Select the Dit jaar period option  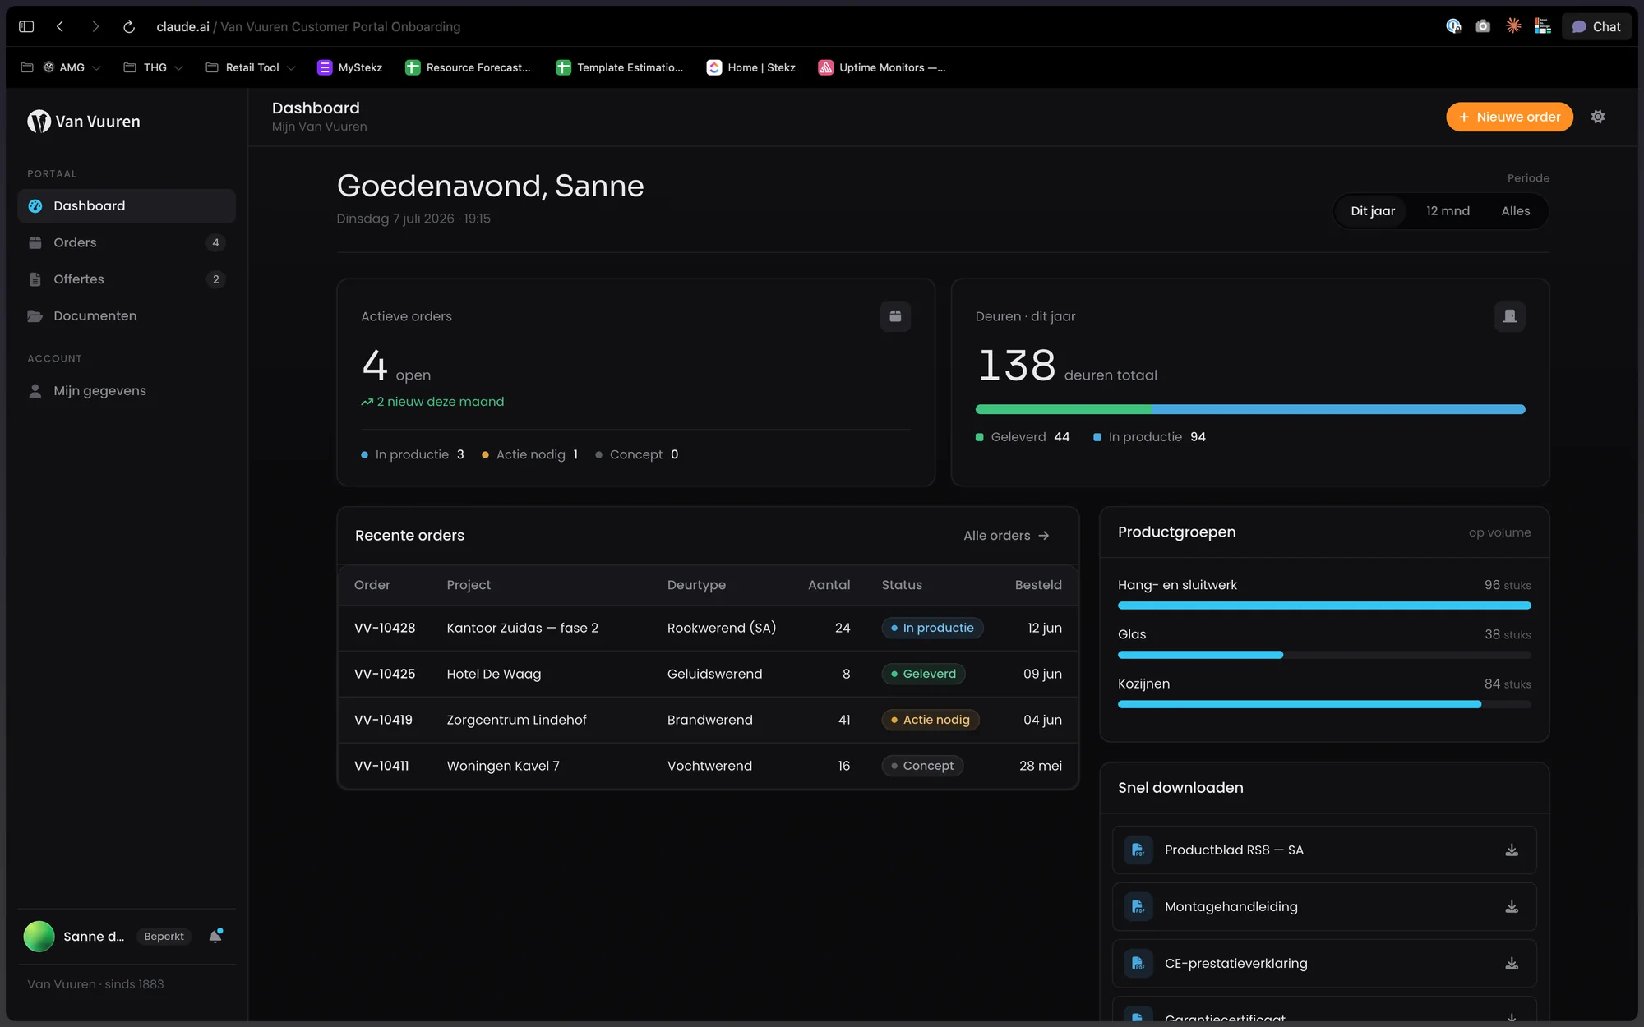point(1372,211)
